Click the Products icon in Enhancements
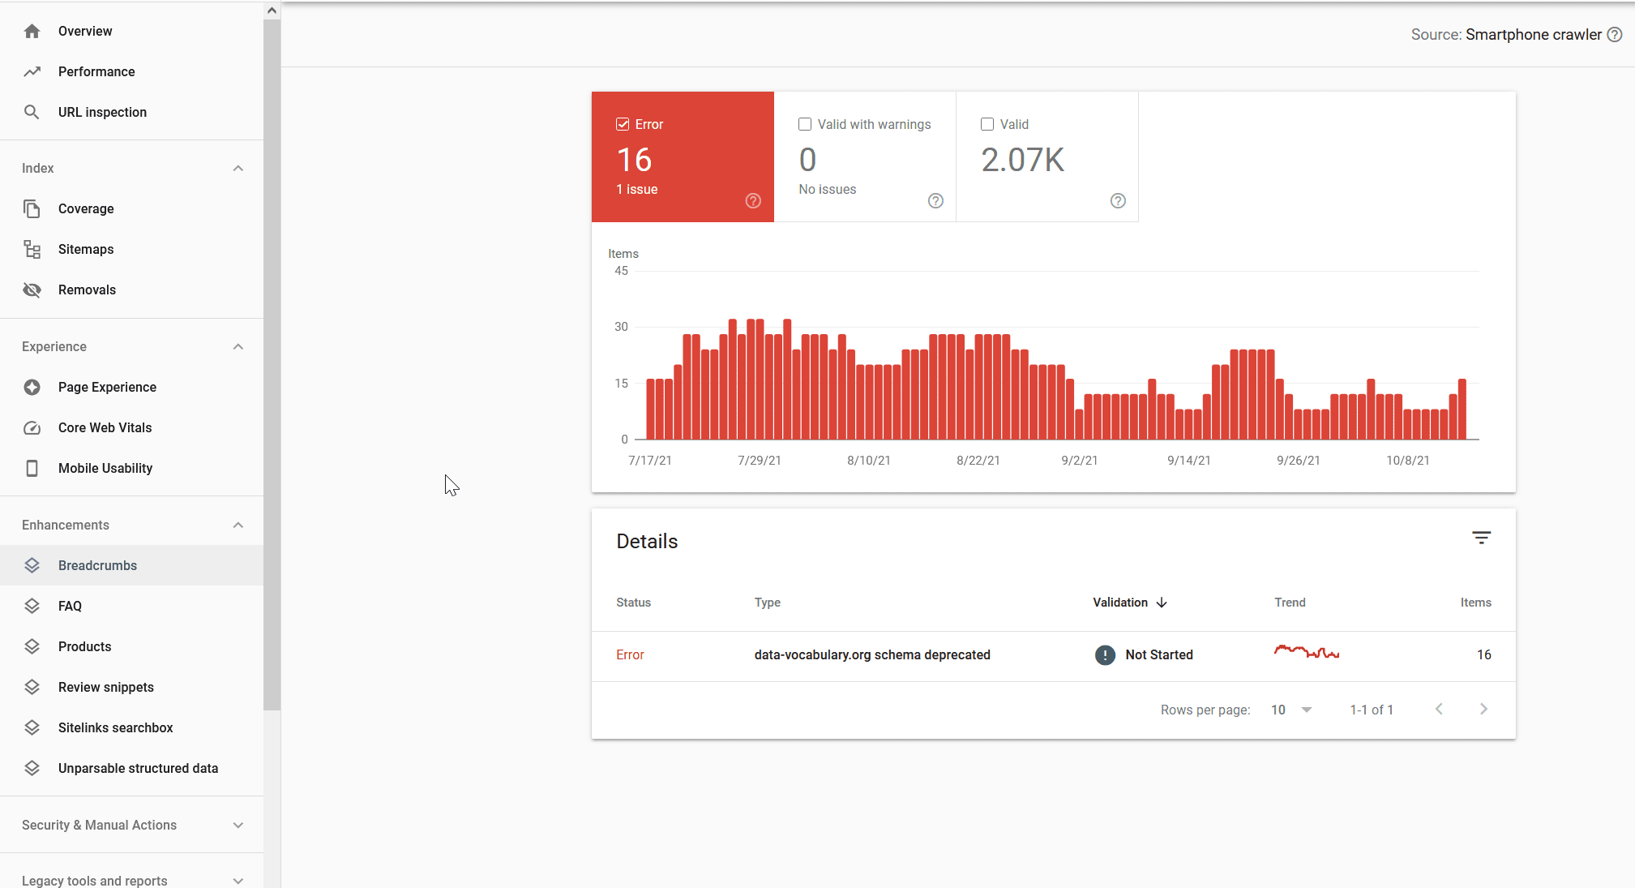 32,646
